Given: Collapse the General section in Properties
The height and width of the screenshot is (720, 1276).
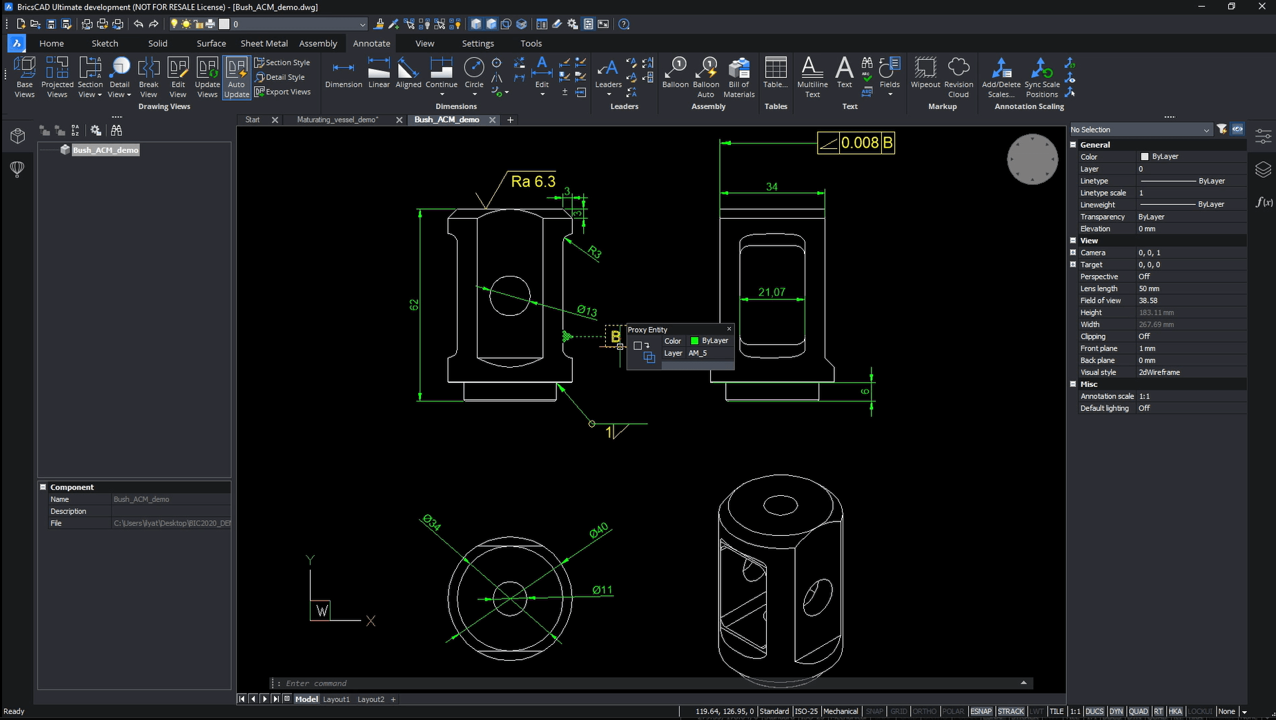Looking at the screenshot, I should (1074, 144).
